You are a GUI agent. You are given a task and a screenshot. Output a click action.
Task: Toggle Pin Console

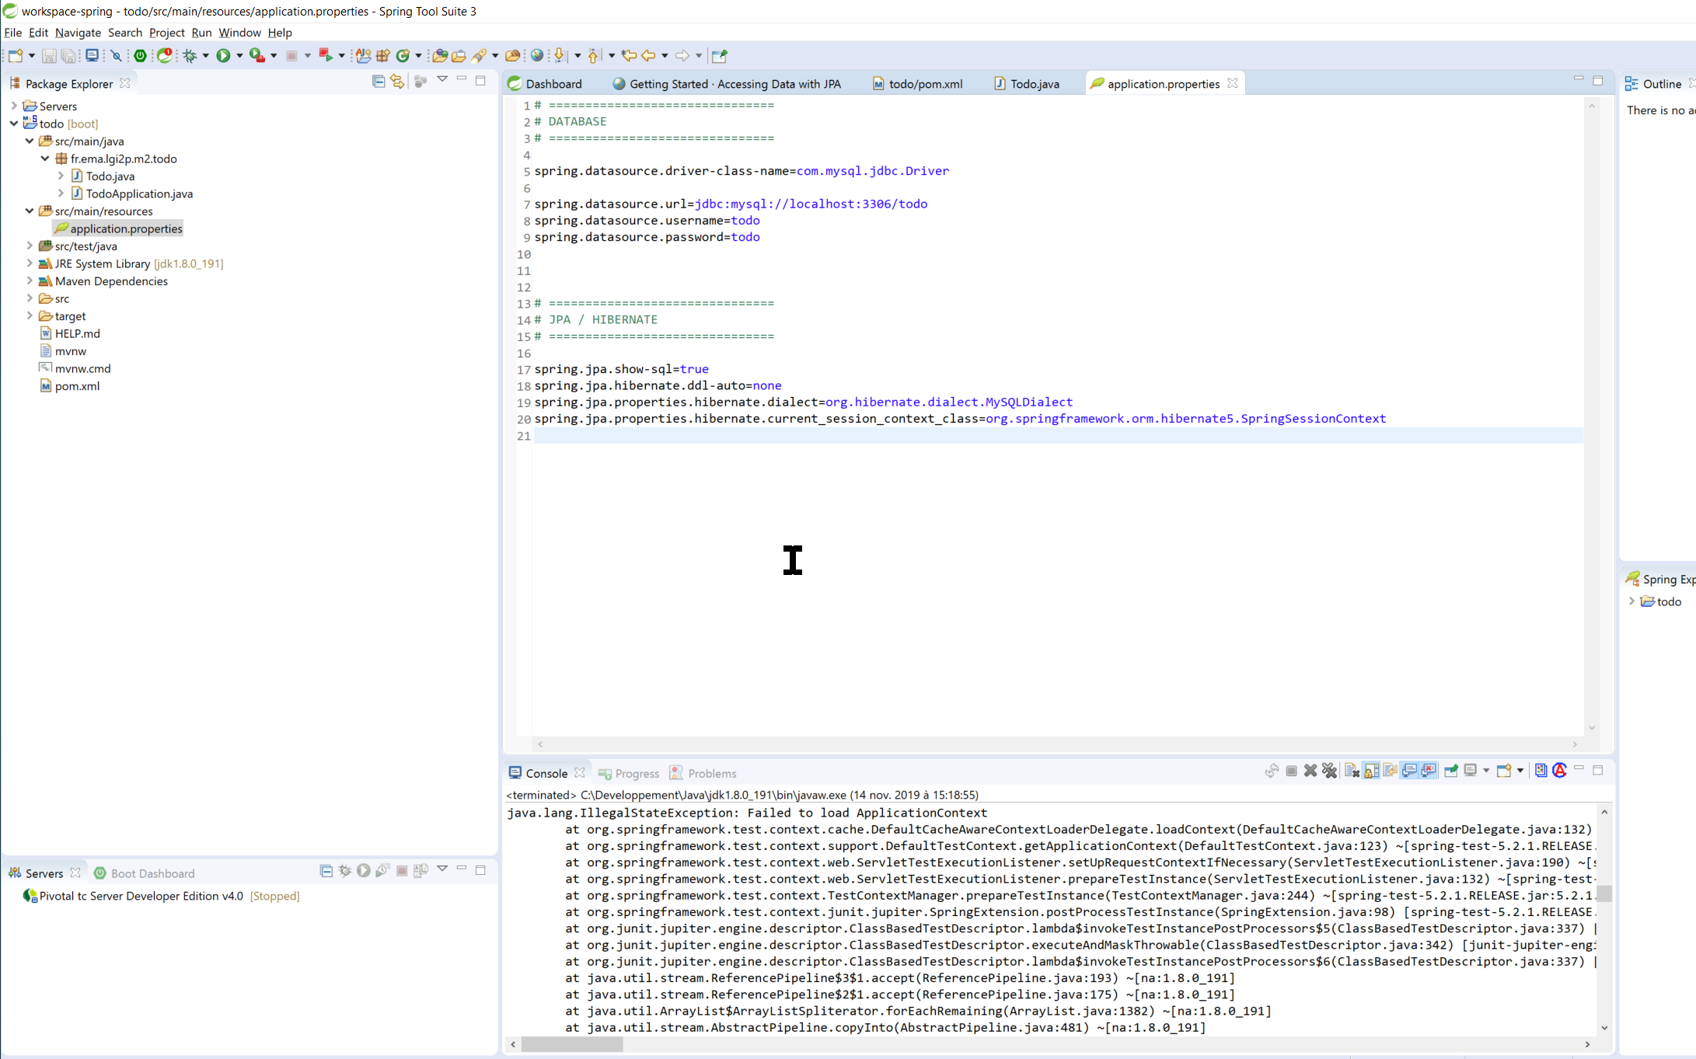click(x=1450, y=771)
